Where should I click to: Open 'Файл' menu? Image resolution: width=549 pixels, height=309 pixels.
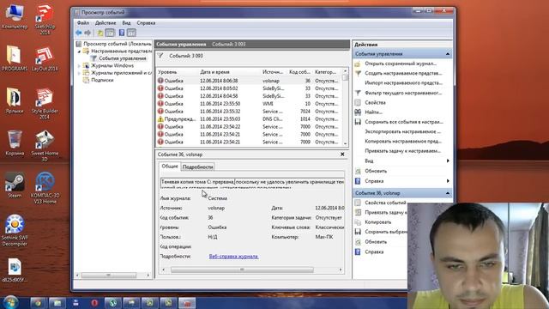point(83,23)
